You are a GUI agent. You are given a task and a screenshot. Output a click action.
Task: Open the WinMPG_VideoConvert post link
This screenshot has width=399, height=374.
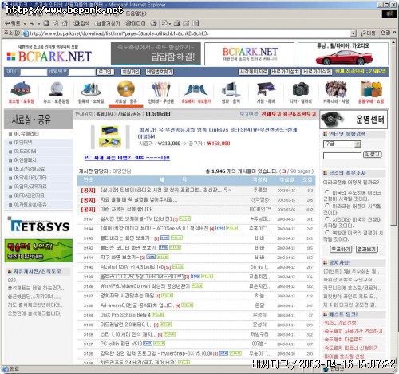pos(145,286)
